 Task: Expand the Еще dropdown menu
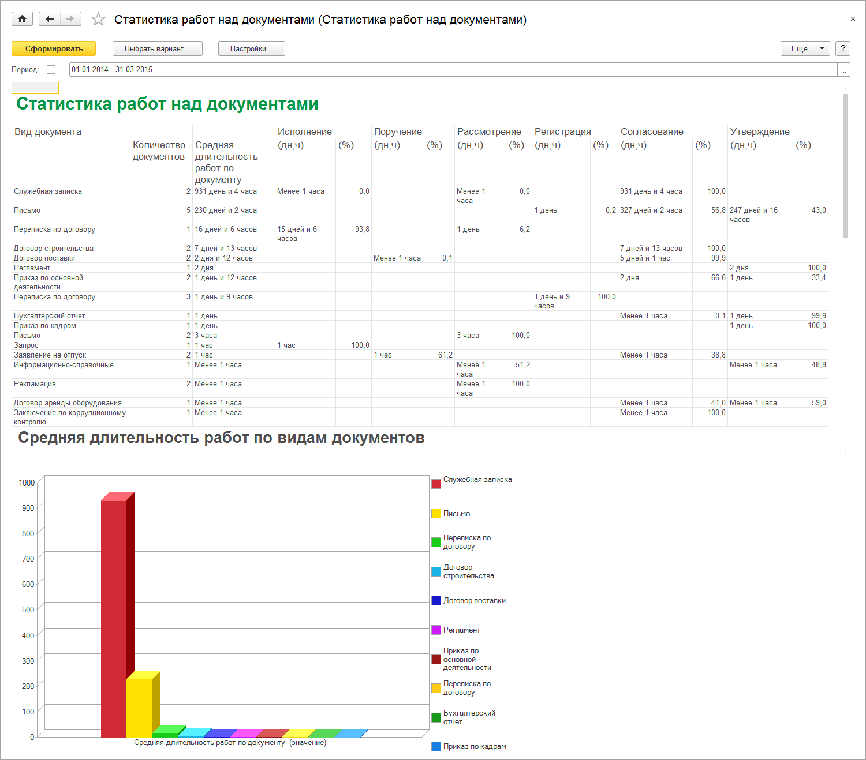pos(805,48)
